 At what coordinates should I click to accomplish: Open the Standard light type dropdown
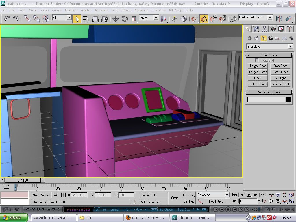270,47
